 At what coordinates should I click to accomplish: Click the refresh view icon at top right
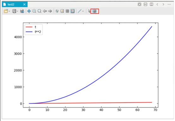tap(139, 4)
